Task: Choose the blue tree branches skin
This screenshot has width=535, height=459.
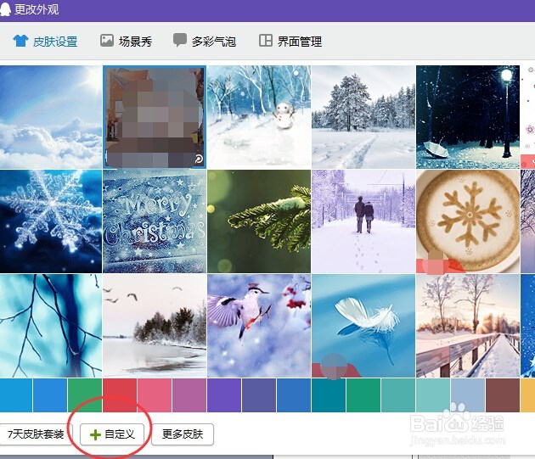Action: [x=51, y=326]
